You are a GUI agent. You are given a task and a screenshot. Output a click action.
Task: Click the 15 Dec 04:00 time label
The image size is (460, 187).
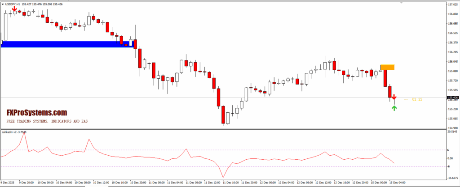398,183
